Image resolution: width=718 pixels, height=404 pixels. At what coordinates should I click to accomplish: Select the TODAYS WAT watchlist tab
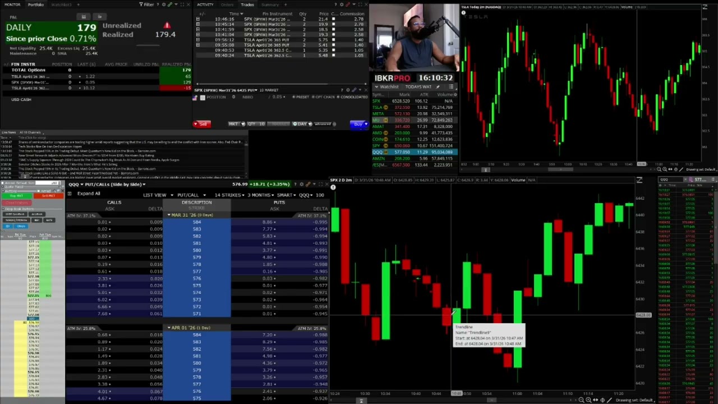click(418, 87)
